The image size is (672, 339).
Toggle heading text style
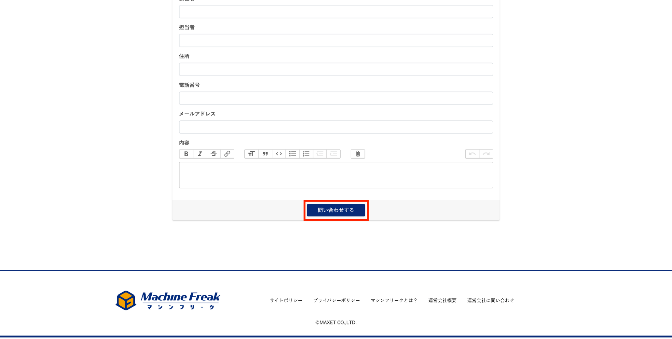pyautogui.click(x=251, y=154)
